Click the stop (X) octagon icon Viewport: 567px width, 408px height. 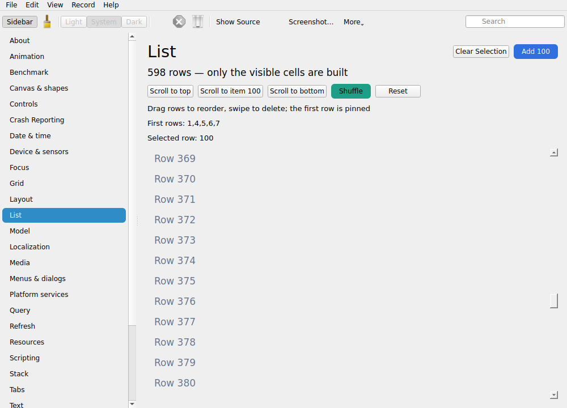click(179, 22)
